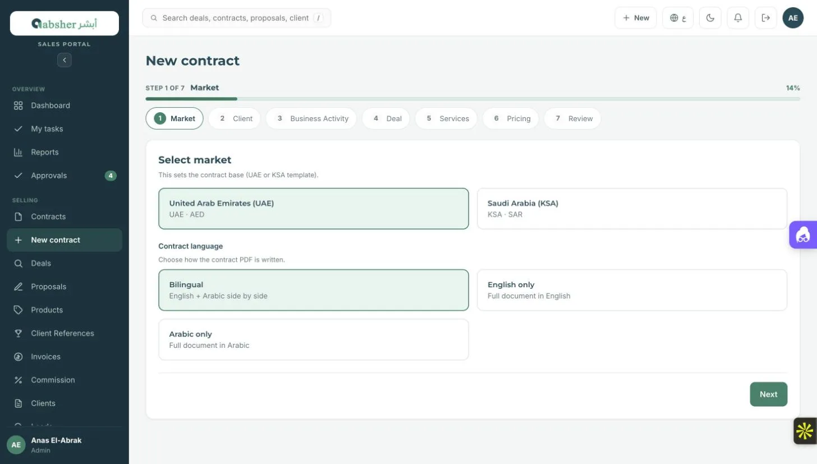817x464 pixels.
Task: Click the Approvals count badge 4
Action: [x=111, y=176]
